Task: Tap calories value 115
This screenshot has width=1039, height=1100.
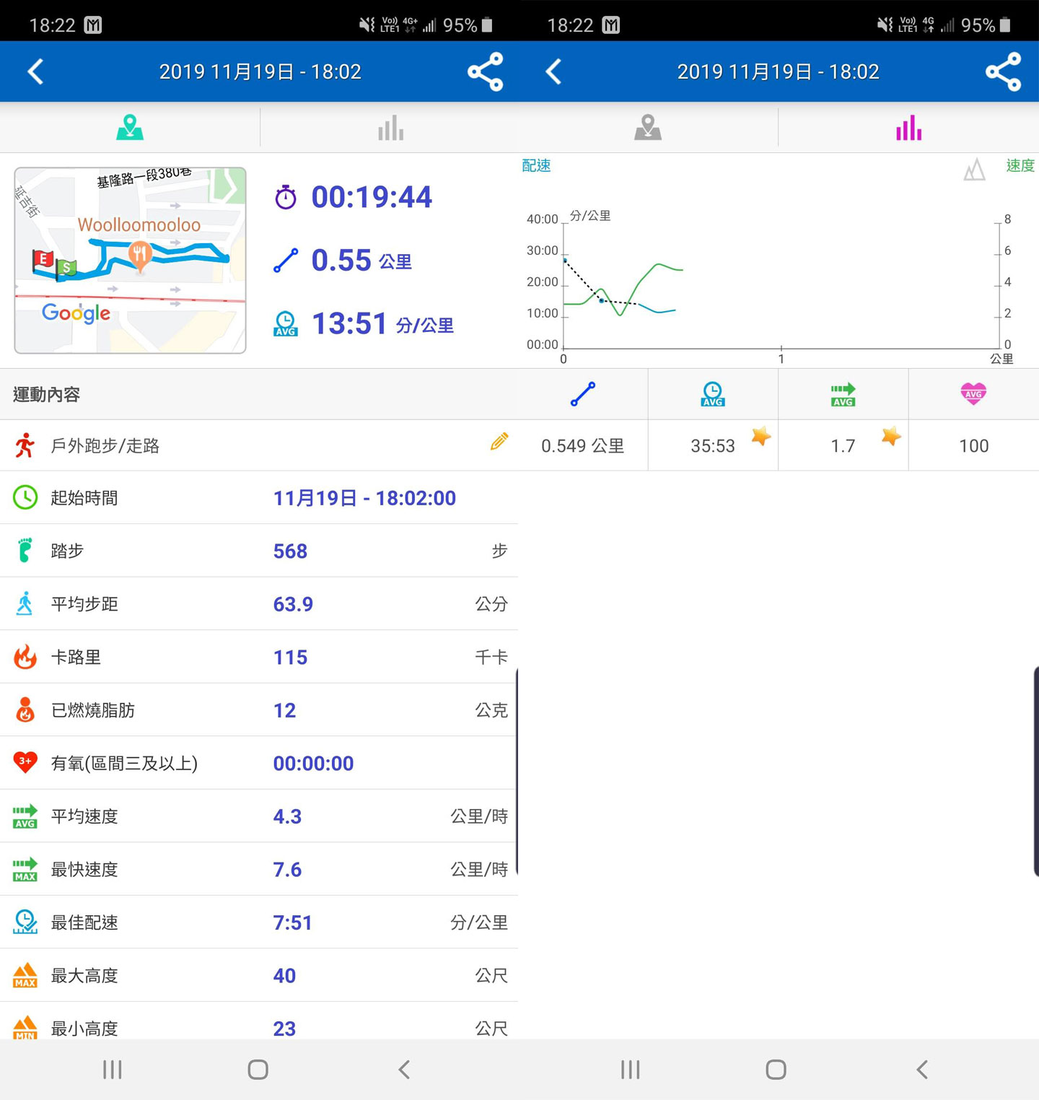Action: point(290,658)
